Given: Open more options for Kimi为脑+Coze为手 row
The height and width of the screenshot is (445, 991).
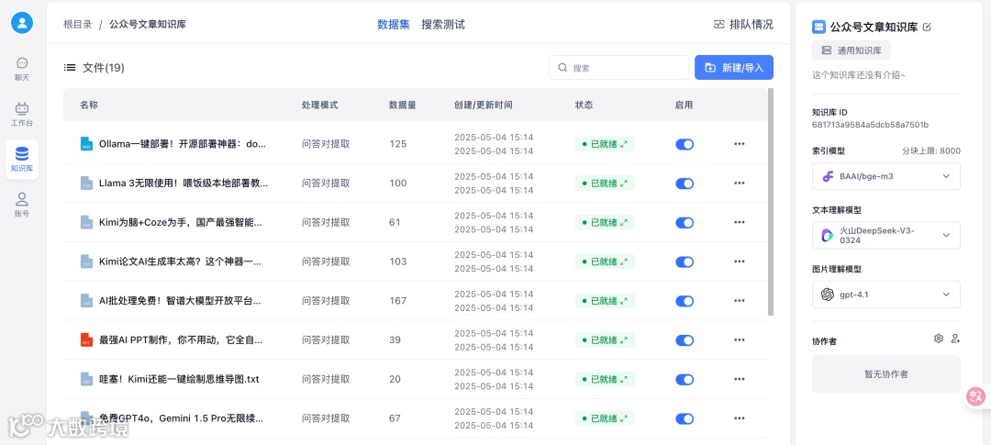Looking at the screenshot, I should (740, 222).
